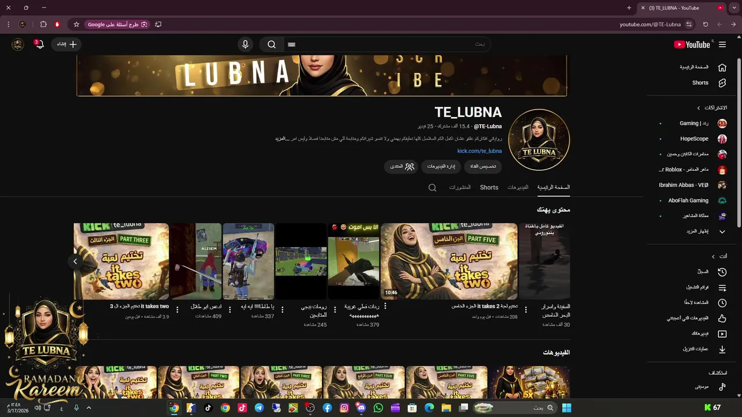Open the notifications bell
This screenshot has height=417, width=742.
coord(39,44)
